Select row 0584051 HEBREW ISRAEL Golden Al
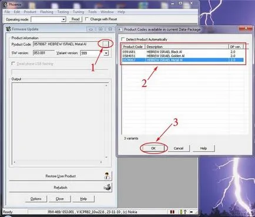Screen dimensions: 255x217 pyautogui.click(x=183, y=56)
